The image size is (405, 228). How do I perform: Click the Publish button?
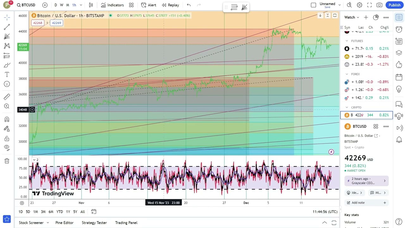click(x=395, y=5)
